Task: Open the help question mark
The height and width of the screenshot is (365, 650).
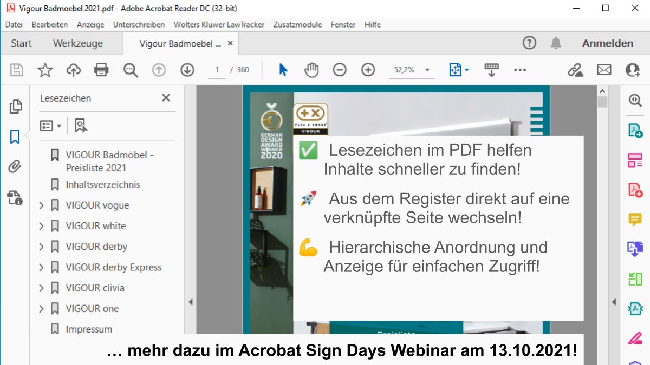Action: pyautogui.click(x=529, y=43)
